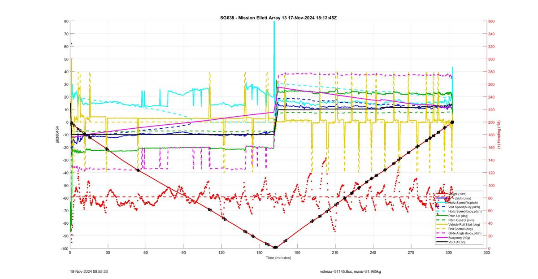Click the x-axis tick label '330'
This screenshot has width=538, height=279.
click(x=487, y=253)
